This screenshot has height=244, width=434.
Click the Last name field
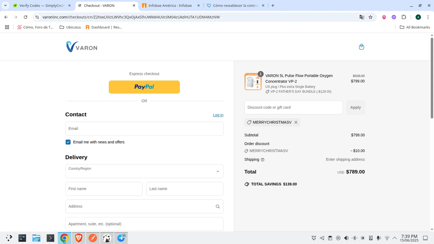click(185, 189)
